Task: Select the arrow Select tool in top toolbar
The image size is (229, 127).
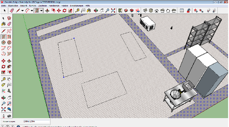Action: (5, 11)
